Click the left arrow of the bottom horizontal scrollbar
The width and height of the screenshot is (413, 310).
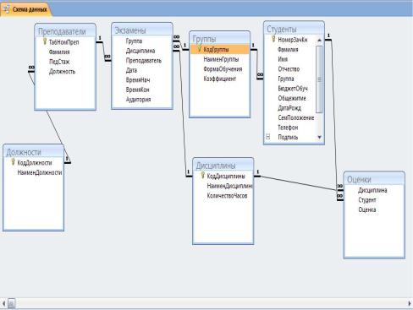[3, 303]
